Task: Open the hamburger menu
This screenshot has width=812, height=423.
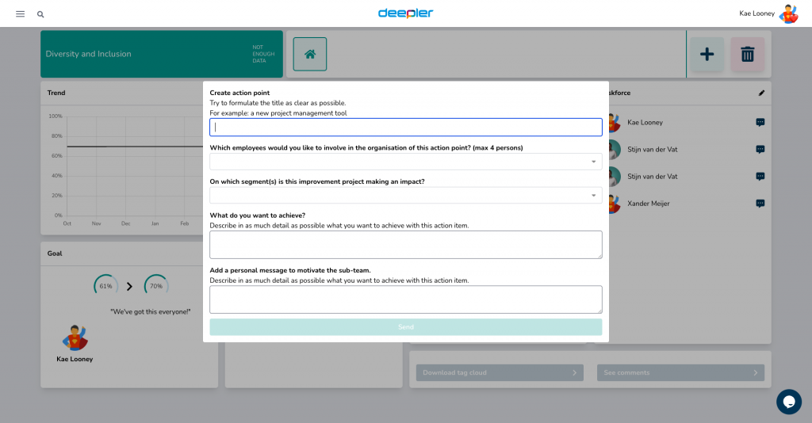Action: click(x=20, y=14)
